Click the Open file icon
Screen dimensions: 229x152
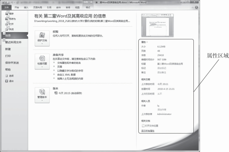coord(7,24)
